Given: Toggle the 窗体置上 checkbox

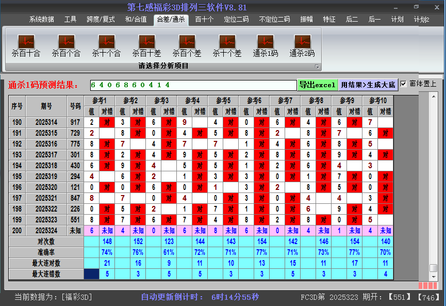Looking at the screenshot, I should (404, 84).
